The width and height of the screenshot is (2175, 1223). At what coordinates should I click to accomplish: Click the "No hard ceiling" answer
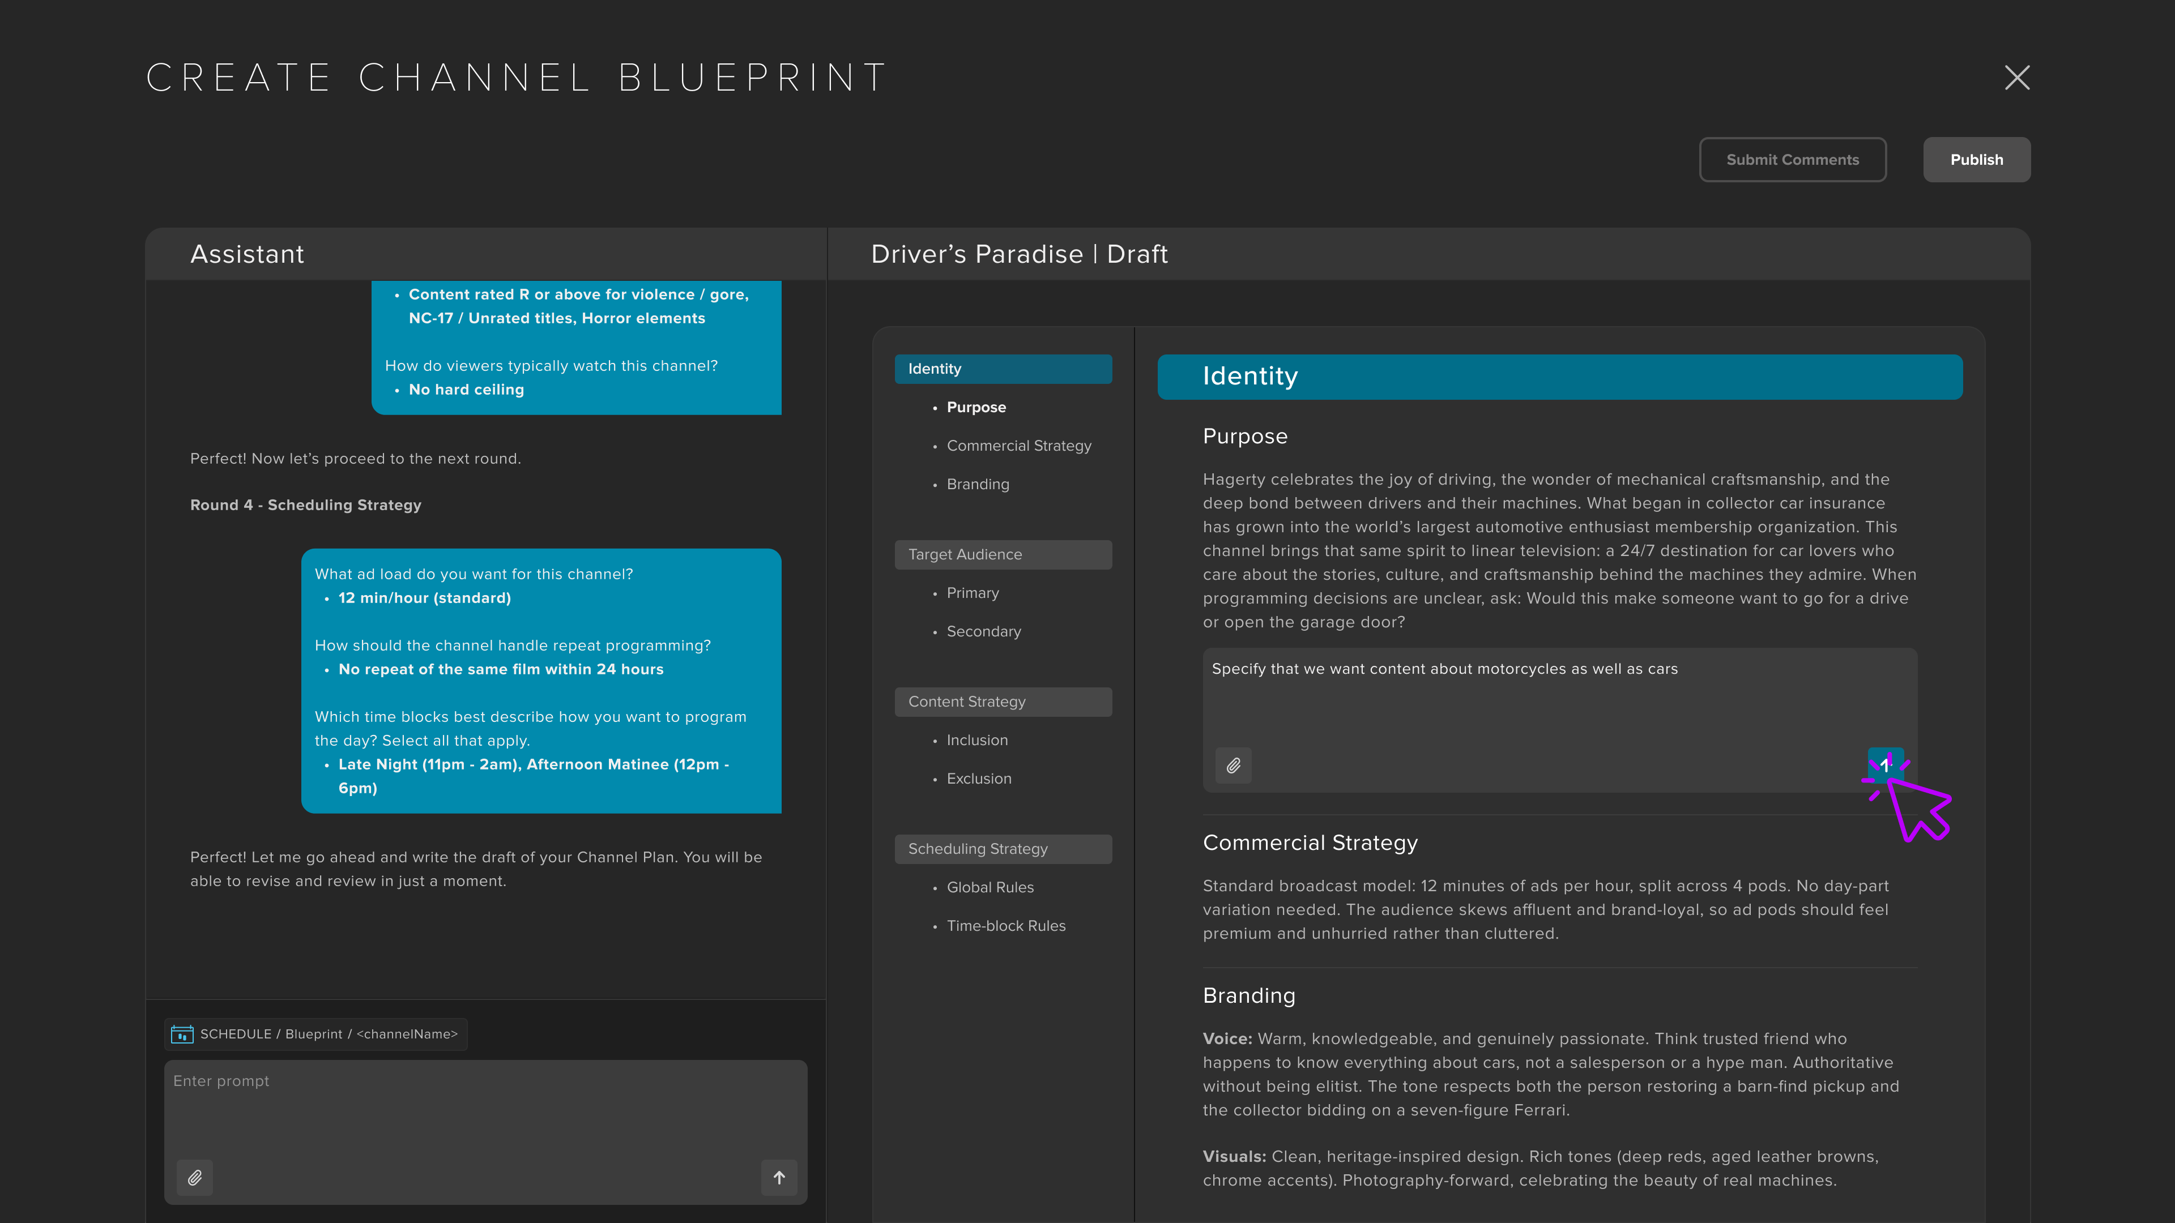466,390
